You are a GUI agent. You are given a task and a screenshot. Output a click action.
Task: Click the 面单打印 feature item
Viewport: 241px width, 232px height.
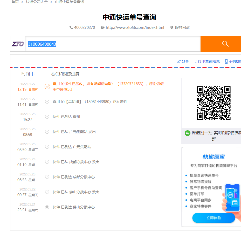click(197, 194)
